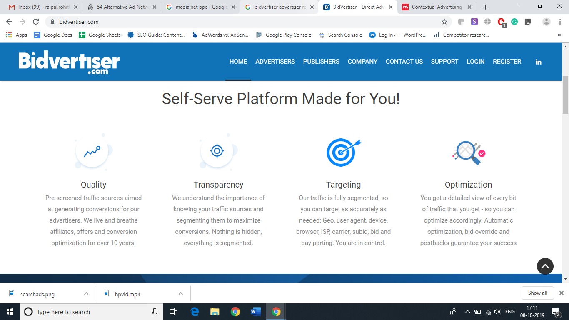Open a new browser tab
The image size is (569, 320).
click(x=485, y=7)
